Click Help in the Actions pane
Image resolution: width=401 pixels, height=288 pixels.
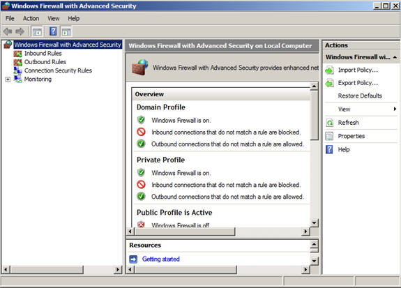pyautogui.click(x=344, y=149)
